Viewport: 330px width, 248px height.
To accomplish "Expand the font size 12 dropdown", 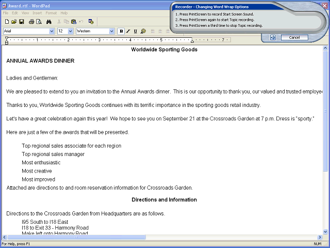I will (71, 31).
